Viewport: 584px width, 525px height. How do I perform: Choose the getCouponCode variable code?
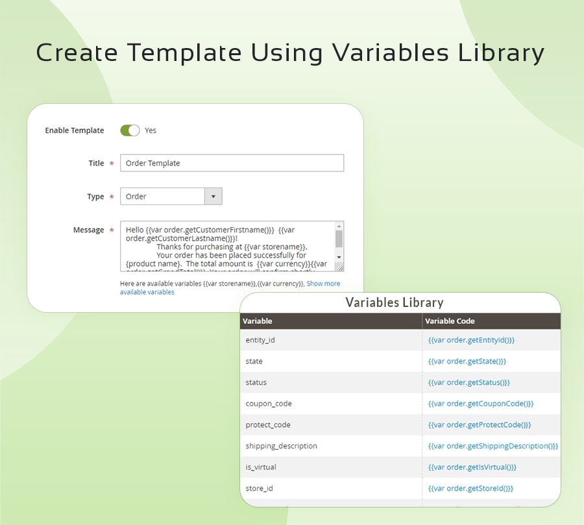point(480,404)
